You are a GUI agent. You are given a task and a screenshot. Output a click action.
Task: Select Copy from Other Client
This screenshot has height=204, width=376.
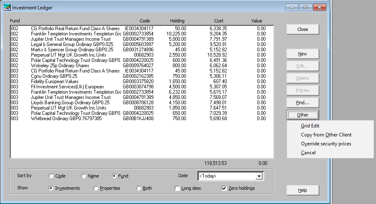(x=326, y=135)
